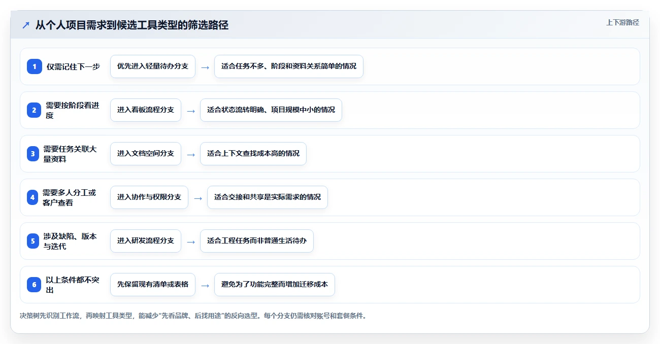Click the arrow after 优先进入轻量待办分支
The height and width of the screenshot is (344, 660).
point(205,67)
